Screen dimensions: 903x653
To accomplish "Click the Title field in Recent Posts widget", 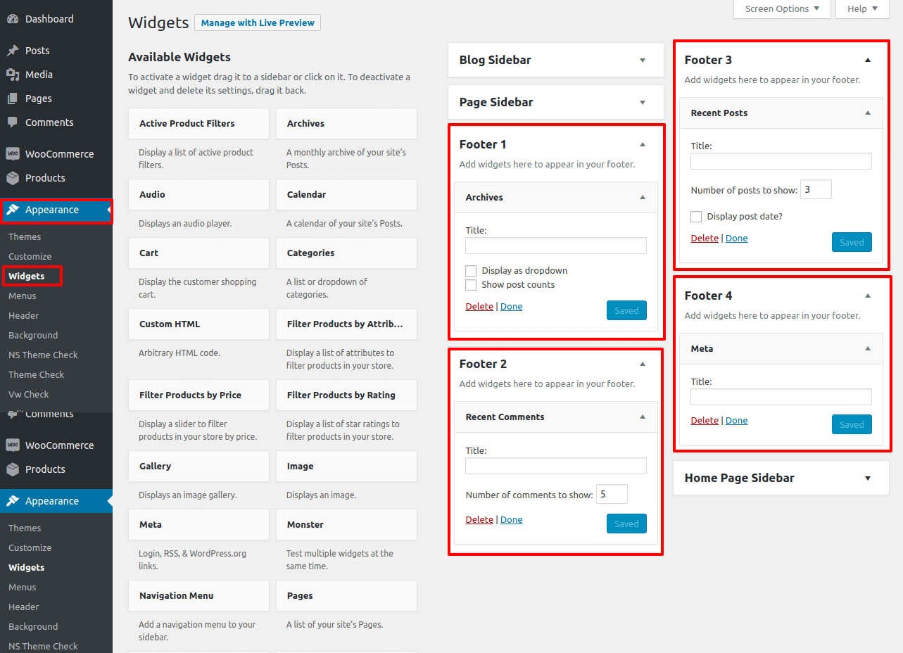I will pyautogui.click(x=781, y=162).
